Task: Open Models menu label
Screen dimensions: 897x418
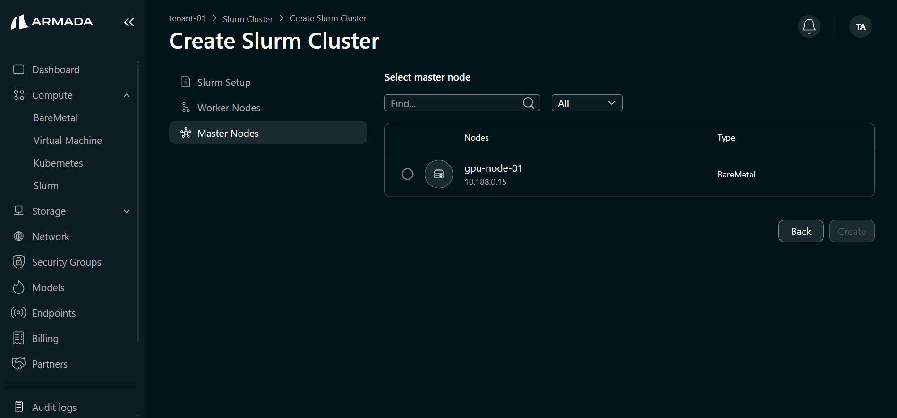Action: point(48,288)
